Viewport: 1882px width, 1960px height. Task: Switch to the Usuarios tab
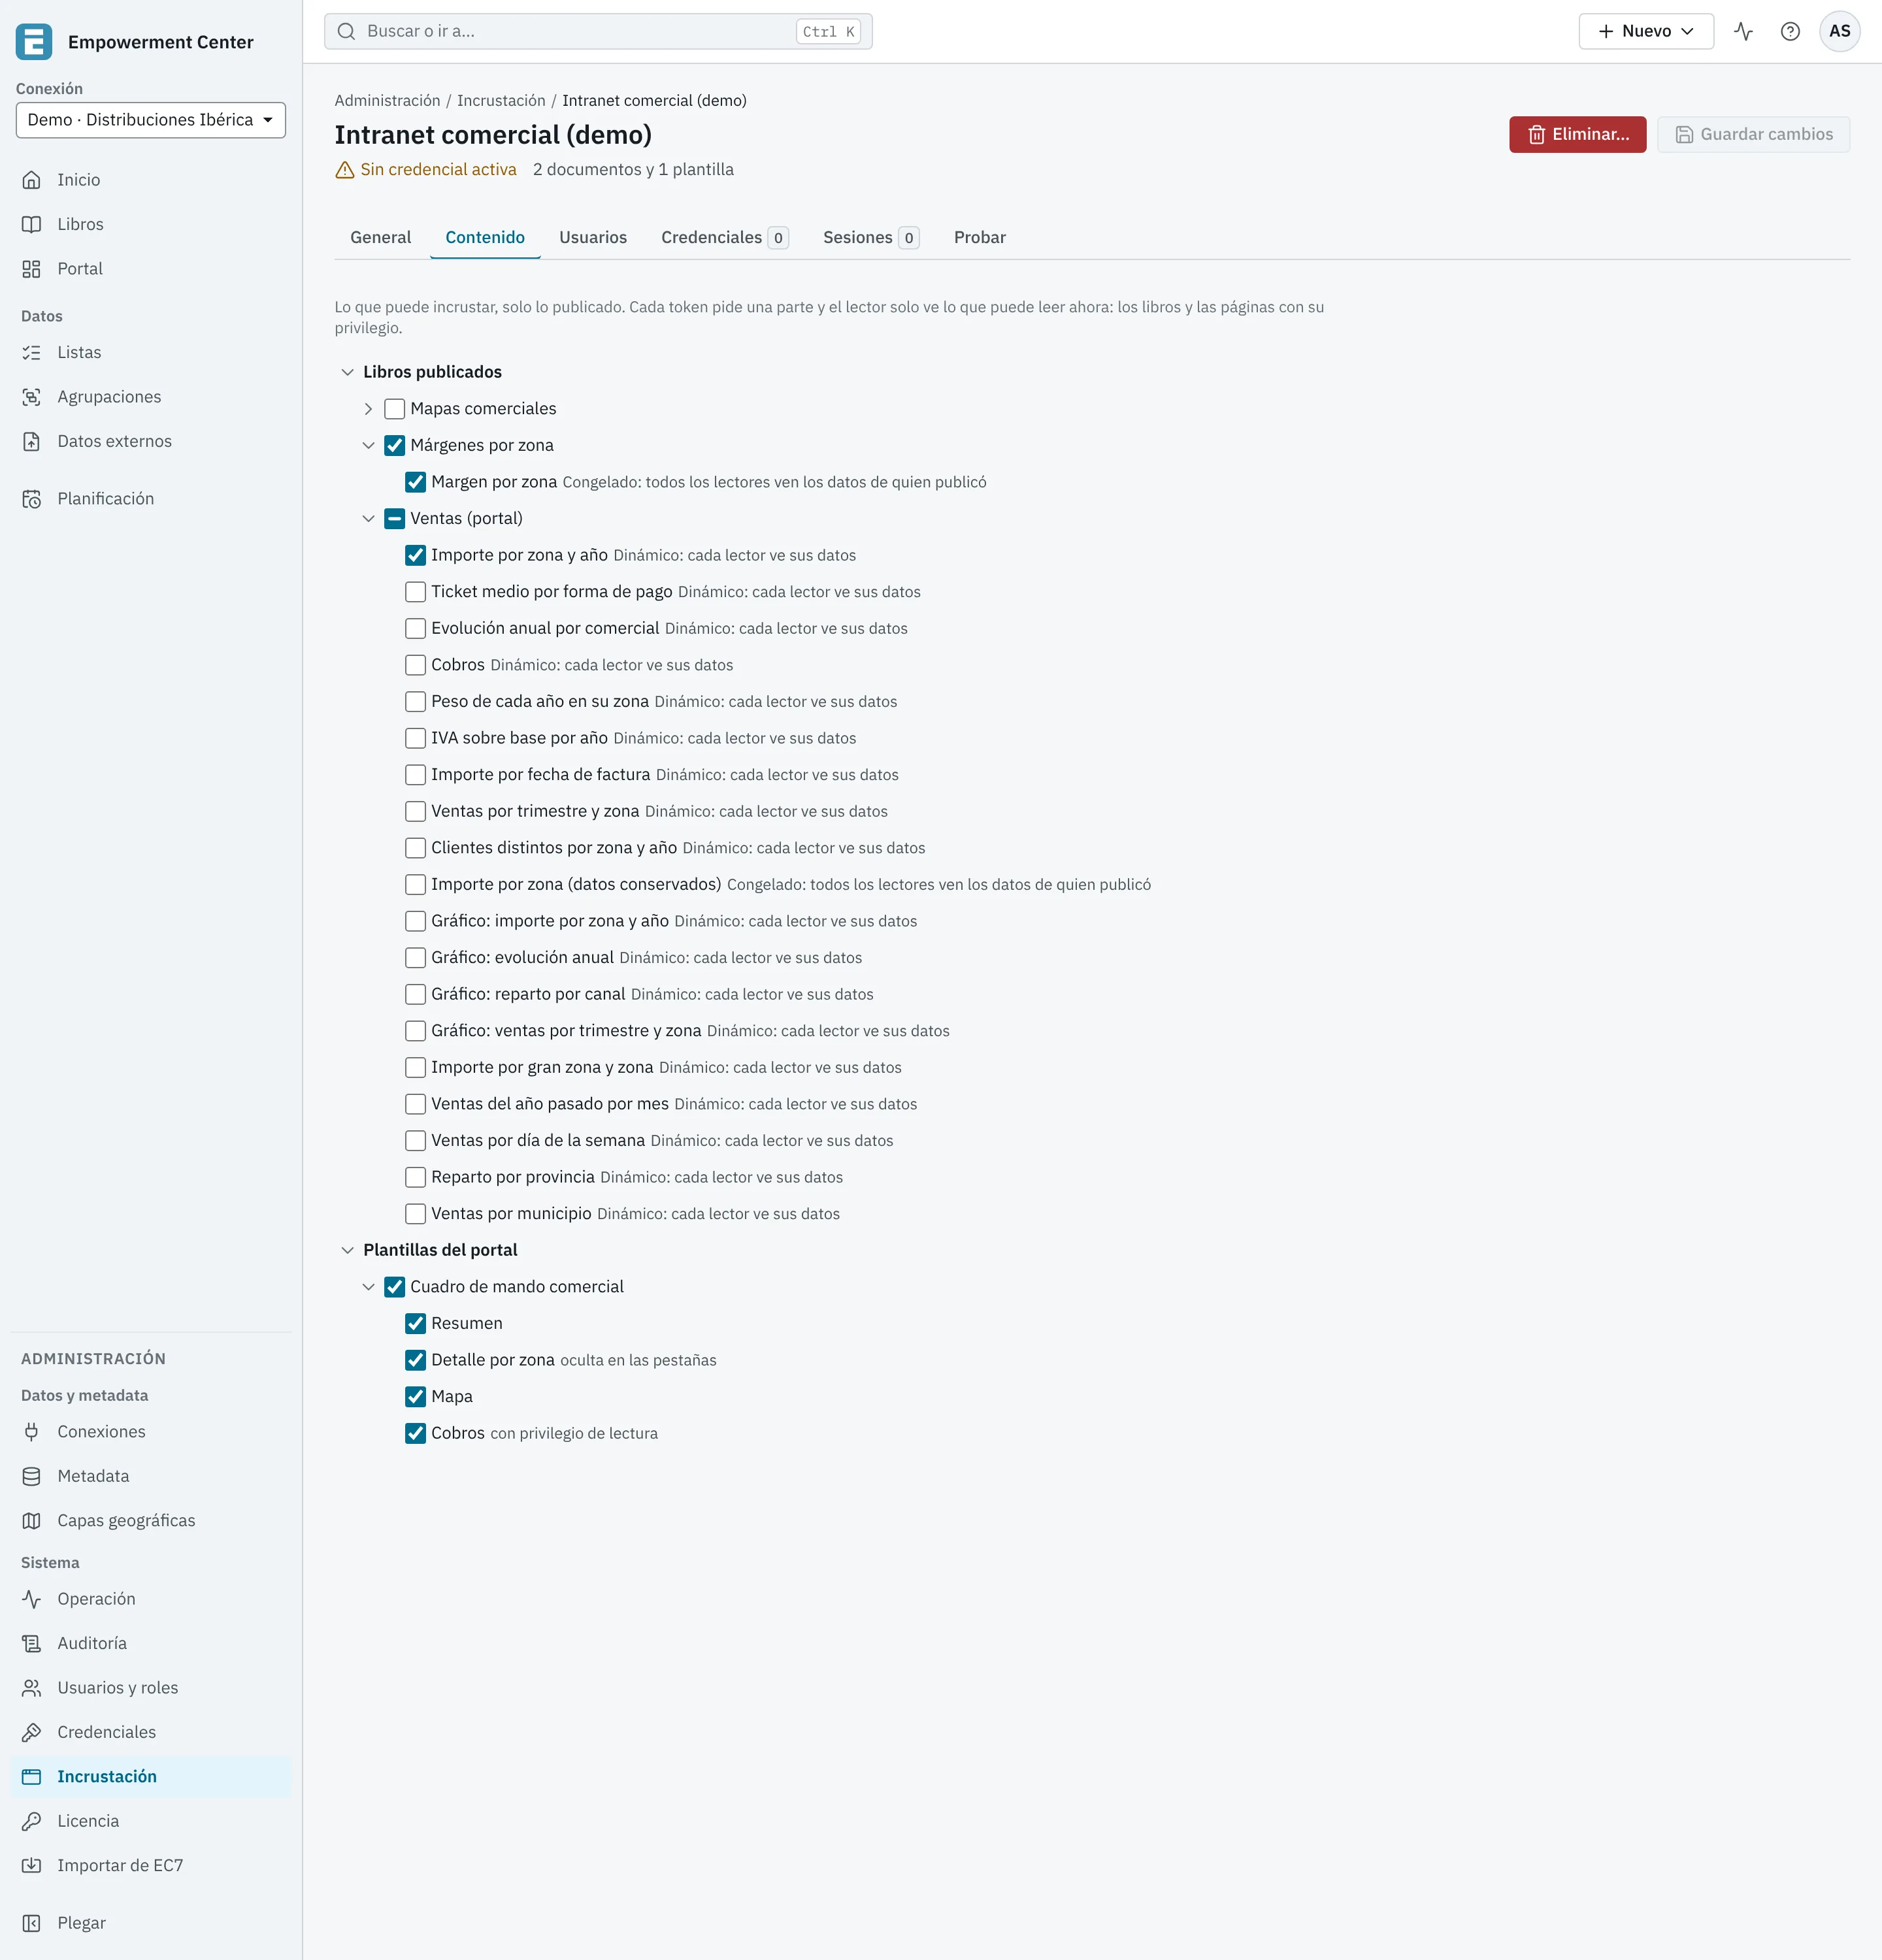pyautogui.click(x=593, y=237)
